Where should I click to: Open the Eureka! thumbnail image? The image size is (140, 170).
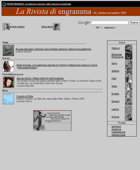(129, 94)
